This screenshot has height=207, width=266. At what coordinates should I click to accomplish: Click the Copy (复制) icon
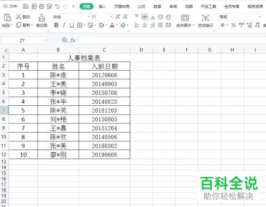(x=19, y=25)
